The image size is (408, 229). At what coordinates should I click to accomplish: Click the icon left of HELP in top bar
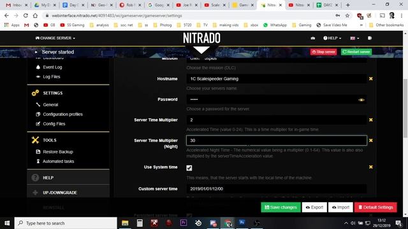(313, 38)
